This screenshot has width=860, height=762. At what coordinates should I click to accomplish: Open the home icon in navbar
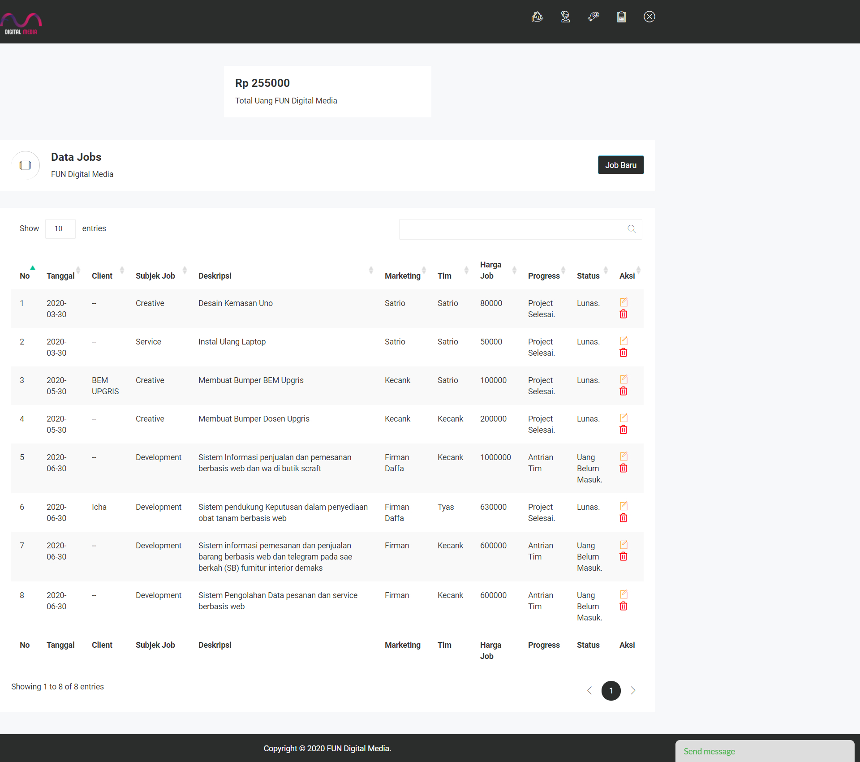pos(537,17)
